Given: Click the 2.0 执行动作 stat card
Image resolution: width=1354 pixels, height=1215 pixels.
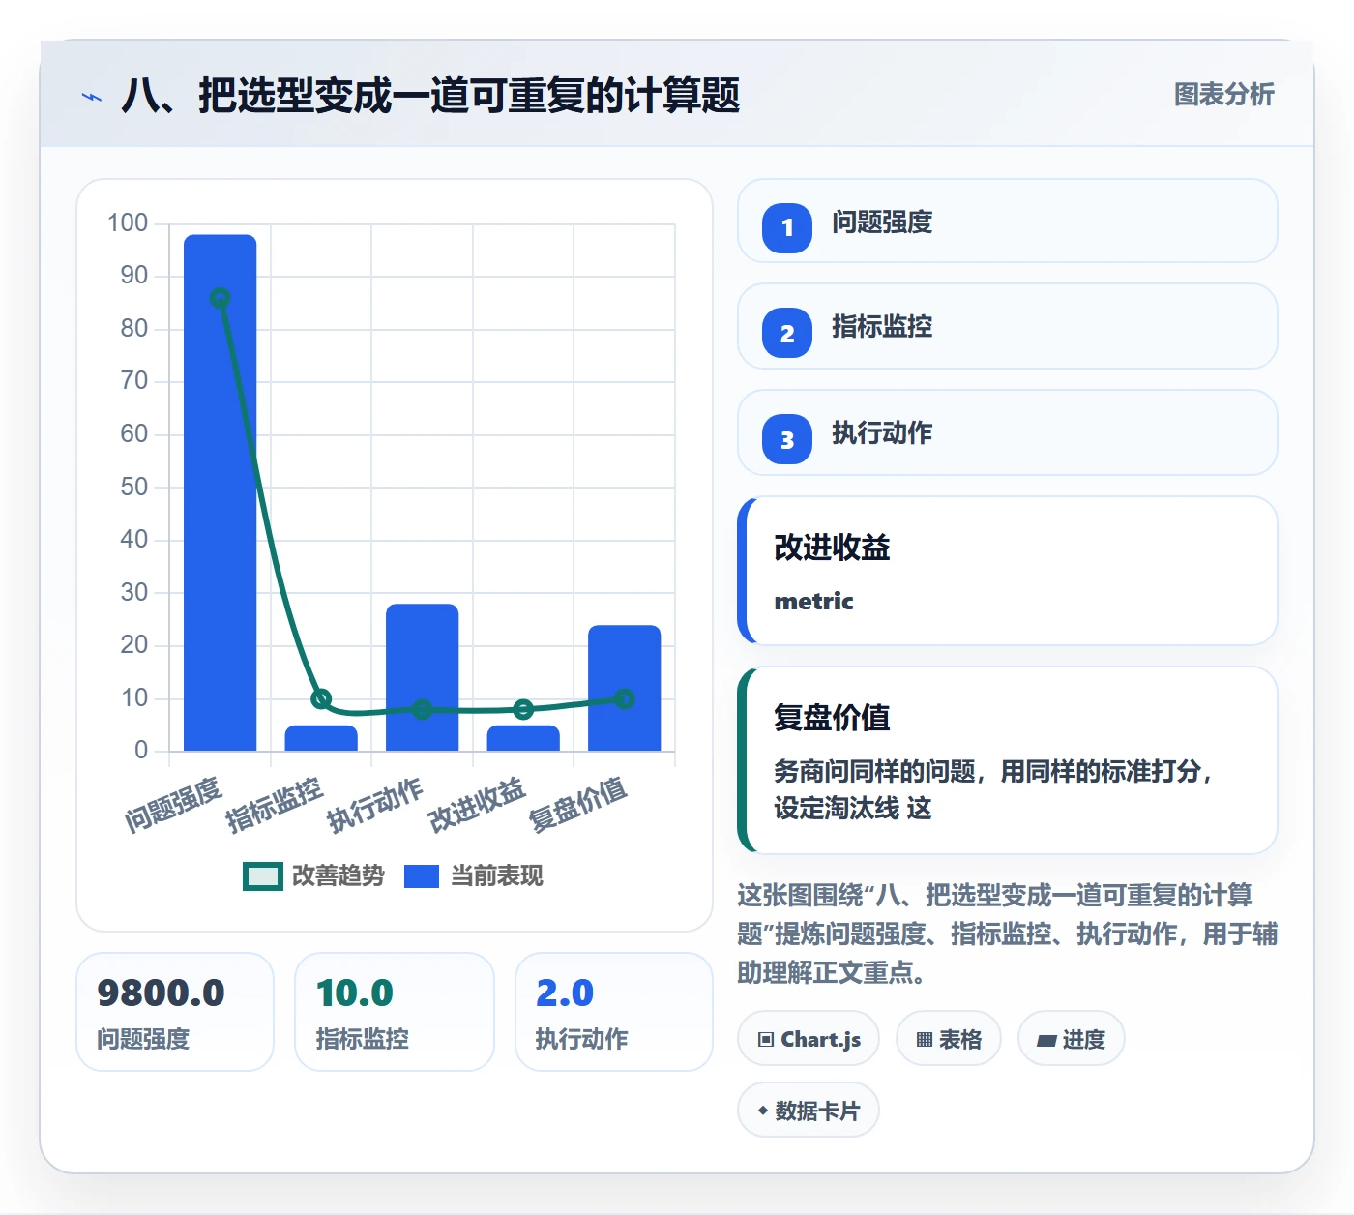Looking at the screenshot, I should point(614,1012).
